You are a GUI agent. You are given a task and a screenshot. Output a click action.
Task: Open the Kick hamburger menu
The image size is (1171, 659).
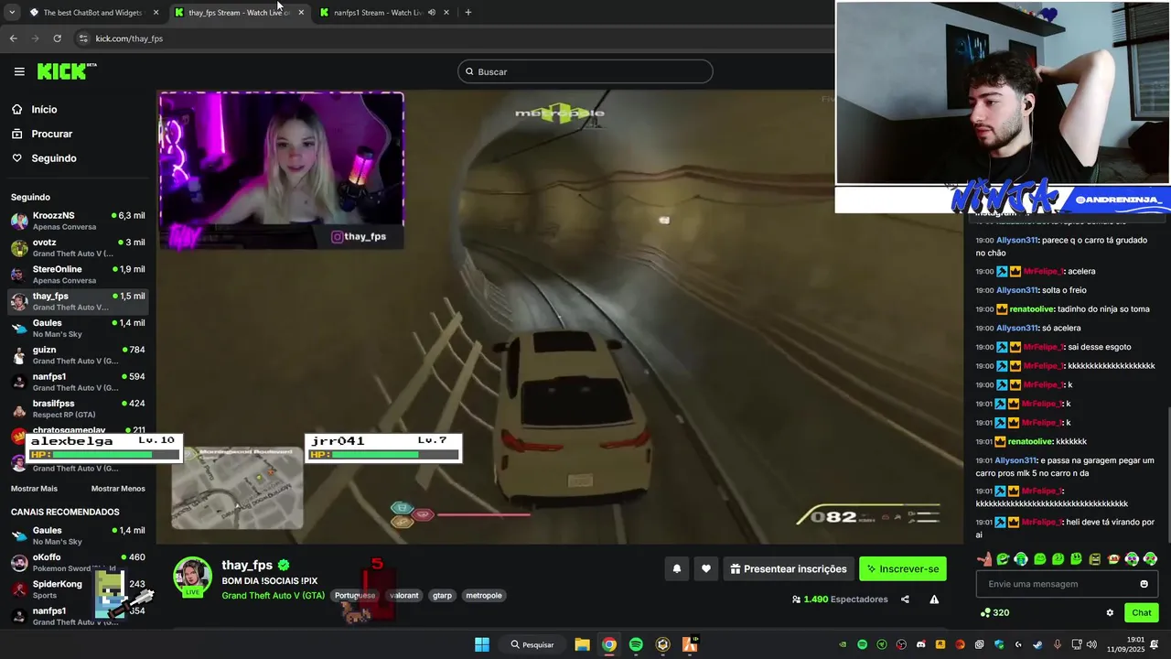[x=19, y=71]
